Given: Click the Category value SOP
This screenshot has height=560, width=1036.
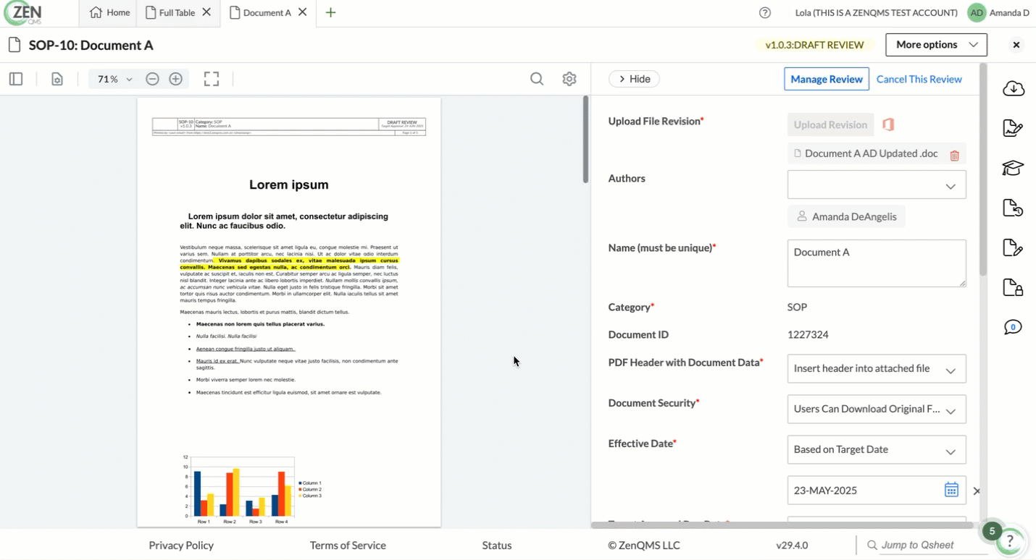Looking at the screenshot, I should [797, 307].
